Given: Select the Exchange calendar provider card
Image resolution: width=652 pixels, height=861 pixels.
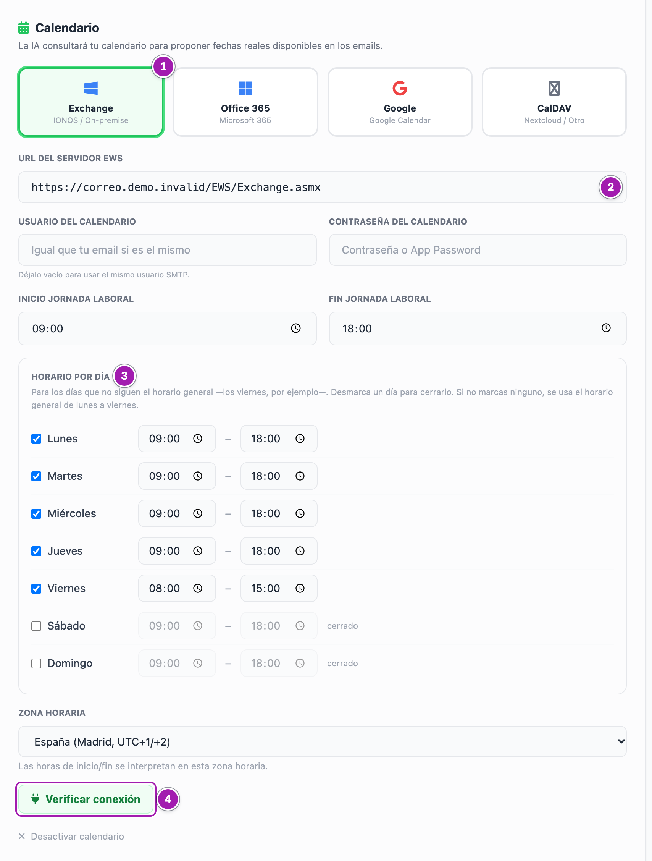Looking at the screenshot, I should [90, 102].
